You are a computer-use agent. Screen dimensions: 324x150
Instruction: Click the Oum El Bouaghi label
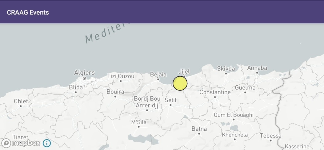pos(234,115)
